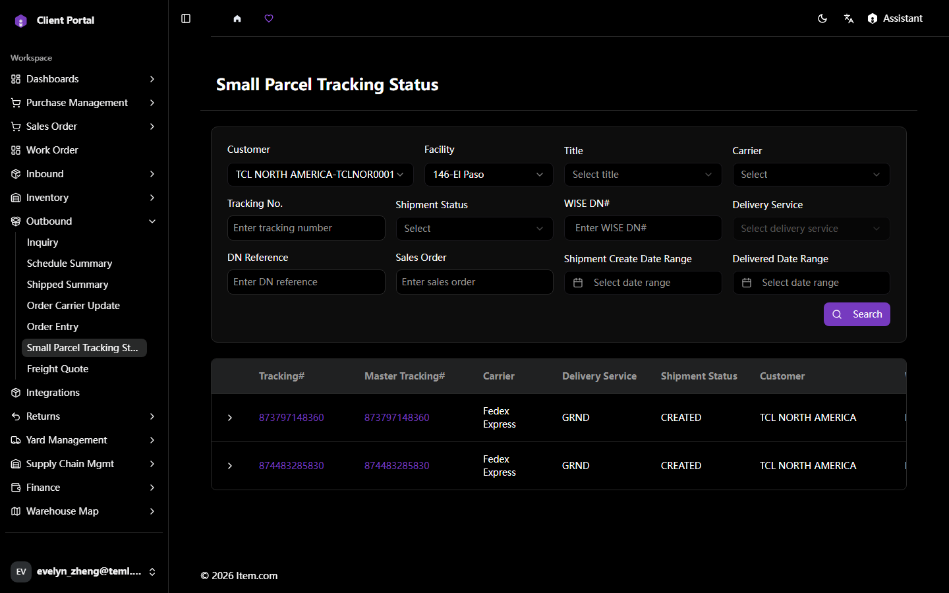The width and height of the screenshot is (949, 593).
Task: Select Small Parcel Tracking Status item
Action: [84, 348]
